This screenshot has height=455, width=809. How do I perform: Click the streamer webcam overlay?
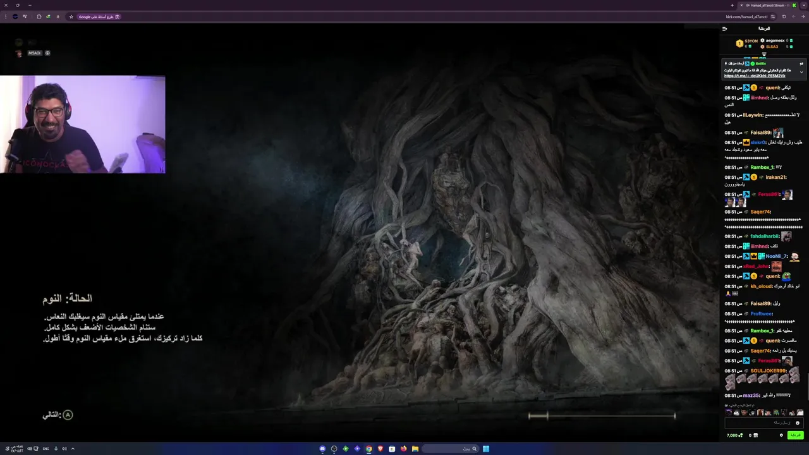(83, 124)
